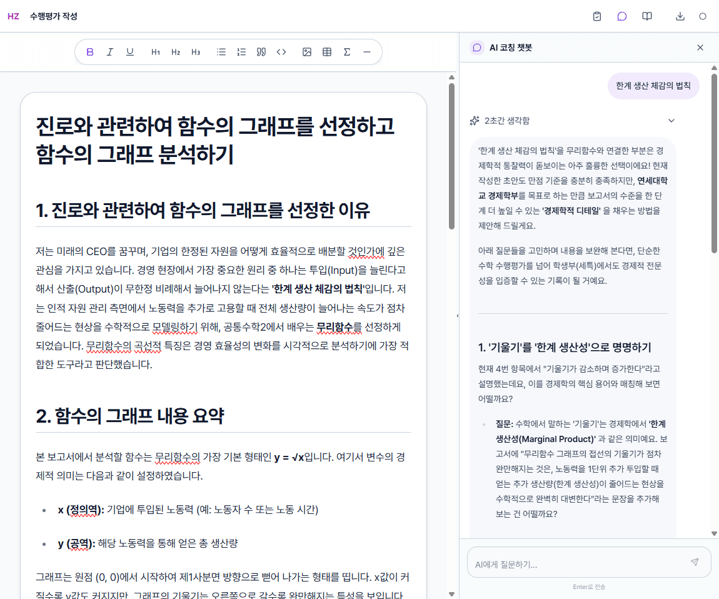Click the 'AI 코칭 챗봇' panel title
Image resolution: width=719 pixels, height=599 pixels.
tap(511, 48)
